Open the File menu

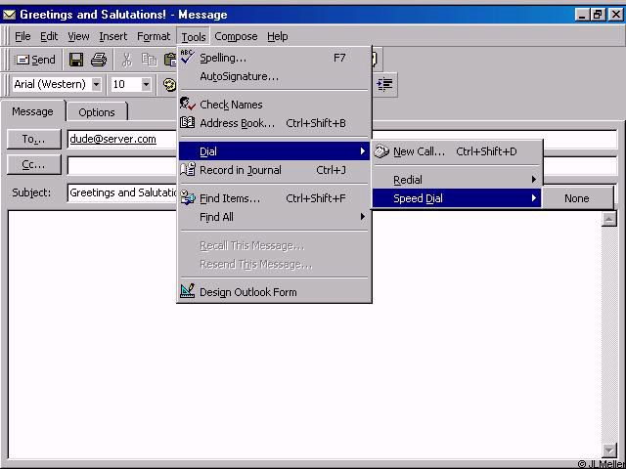(x=22, y=37)
